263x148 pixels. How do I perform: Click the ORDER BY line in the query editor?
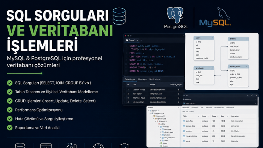147,71
